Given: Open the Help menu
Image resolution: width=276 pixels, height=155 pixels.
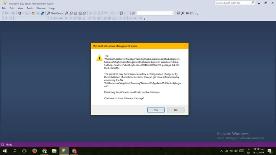Looking at the screenshot, I should coord(52,8).
